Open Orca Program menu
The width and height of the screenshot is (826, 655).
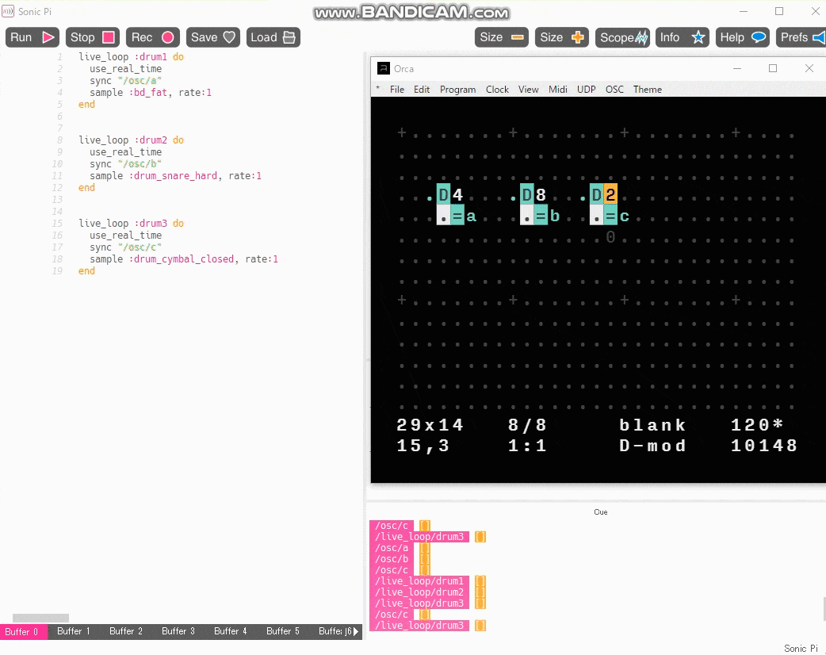coord(457,90)
